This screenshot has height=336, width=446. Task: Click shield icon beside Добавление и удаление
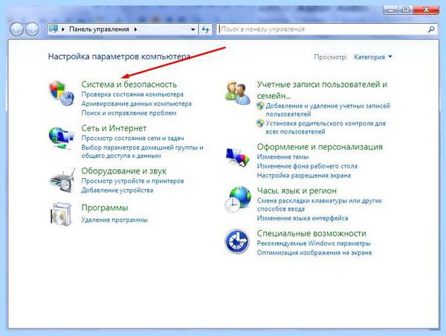tap(260, 106)
